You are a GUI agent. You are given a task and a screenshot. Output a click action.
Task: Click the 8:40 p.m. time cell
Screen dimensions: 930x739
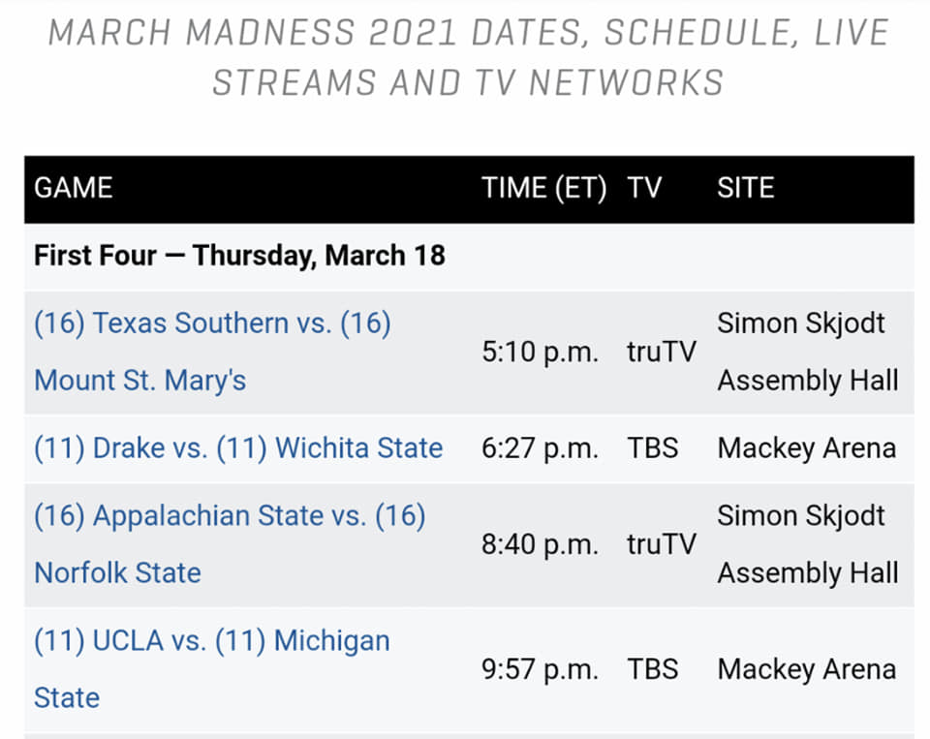[540, 544]
